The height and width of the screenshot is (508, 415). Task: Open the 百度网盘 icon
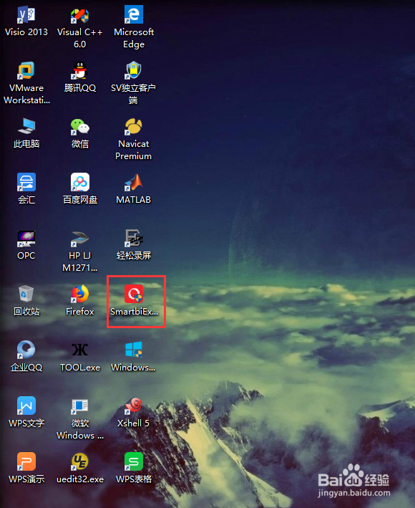[80, 182]
